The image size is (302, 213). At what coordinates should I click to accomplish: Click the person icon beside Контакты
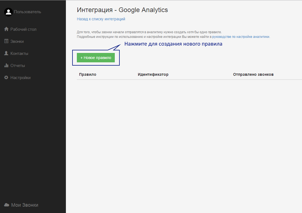pyautogui.click(x=6, y=53)
